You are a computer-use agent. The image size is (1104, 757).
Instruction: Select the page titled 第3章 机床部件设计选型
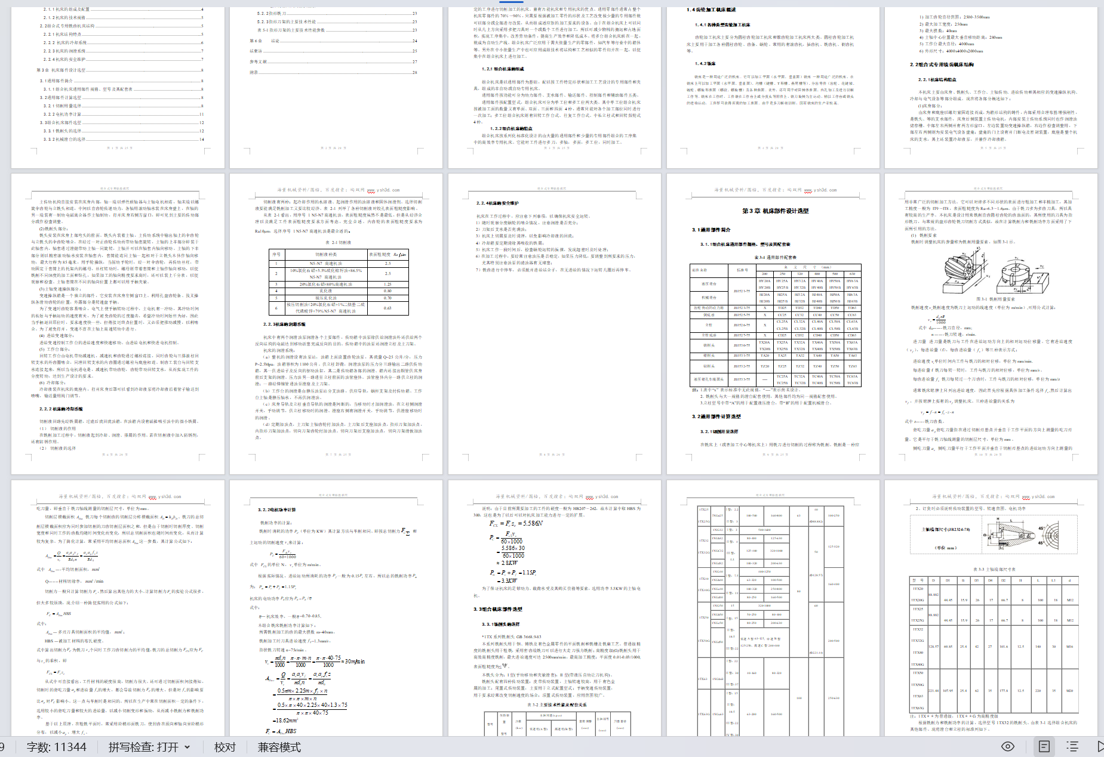(x=774, y=324)
